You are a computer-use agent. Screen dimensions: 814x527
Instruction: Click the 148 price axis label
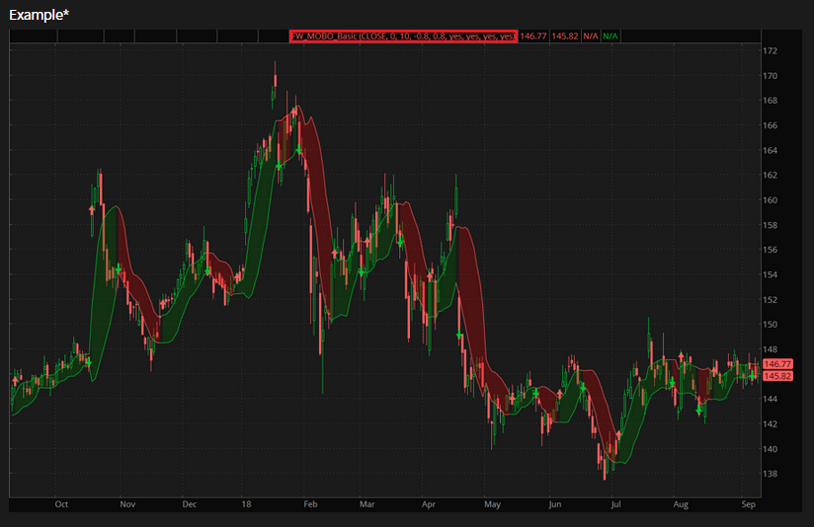click(770, 349)
